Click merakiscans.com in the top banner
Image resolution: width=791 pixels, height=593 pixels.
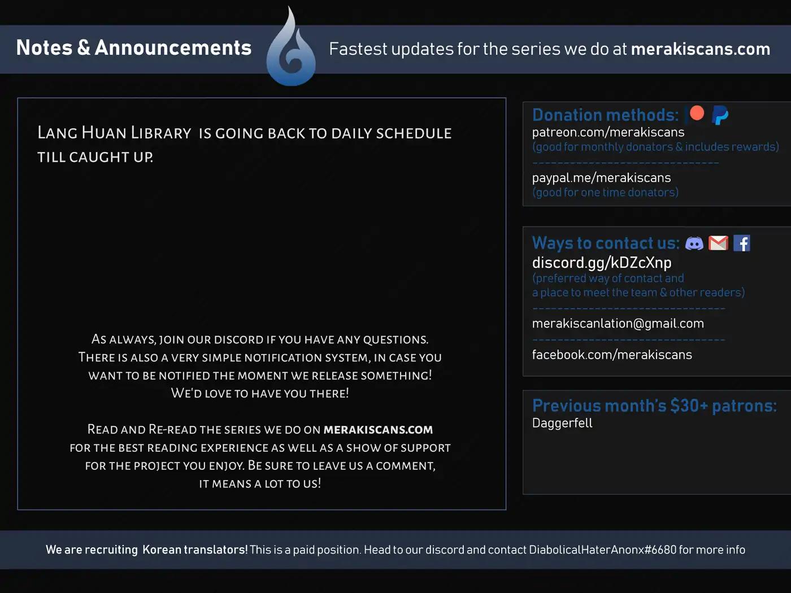coord(700,49)
